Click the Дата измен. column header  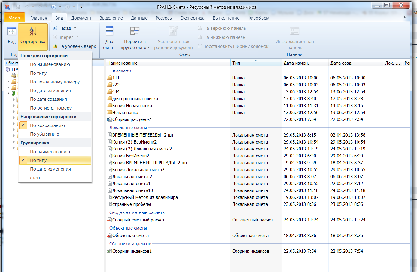pos(296,63)
